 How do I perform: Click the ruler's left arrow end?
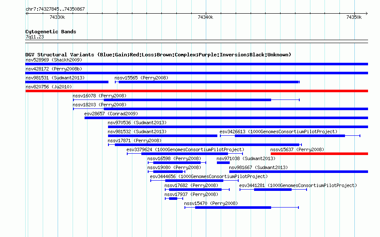(26, 13)
